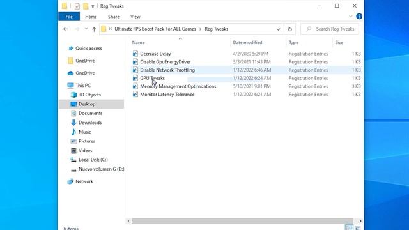Open the File menu tab
Viewport: 409px width, 230px height.
[x=69, y=17]
